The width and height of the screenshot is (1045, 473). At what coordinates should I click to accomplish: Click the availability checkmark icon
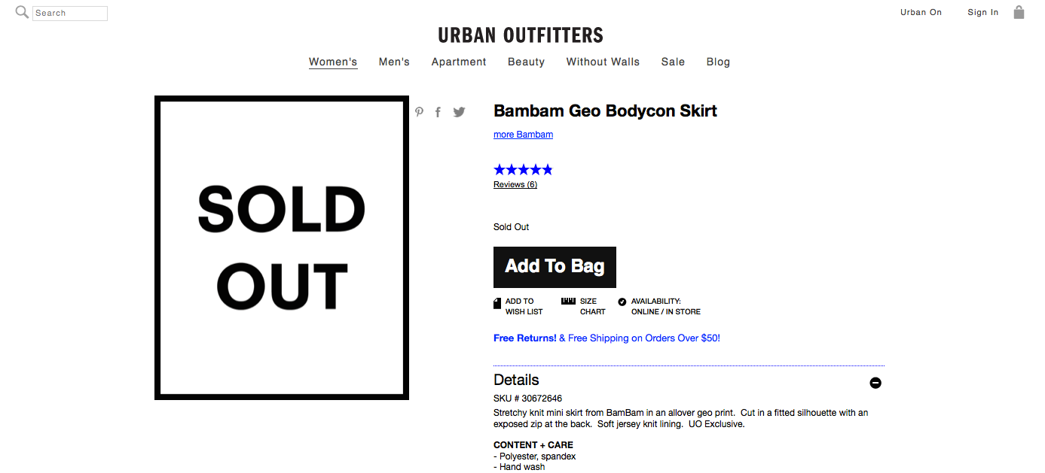click(622, 302)
